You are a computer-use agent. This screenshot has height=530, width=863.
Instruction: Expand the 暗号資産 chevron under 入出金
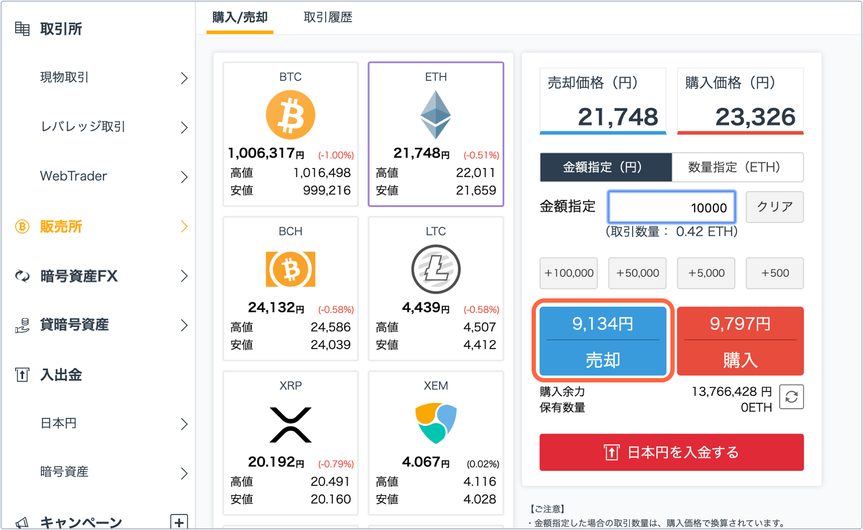point(184,473)
